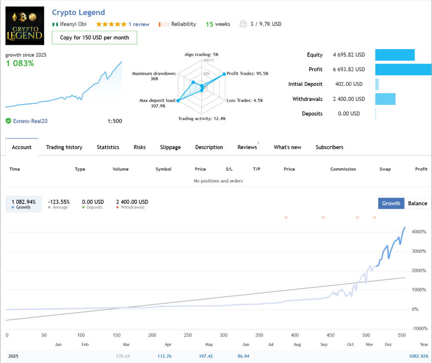Click the first withdrawal triangle marker on chart
The image size is (432, 363).
click(x=286, y=218)
